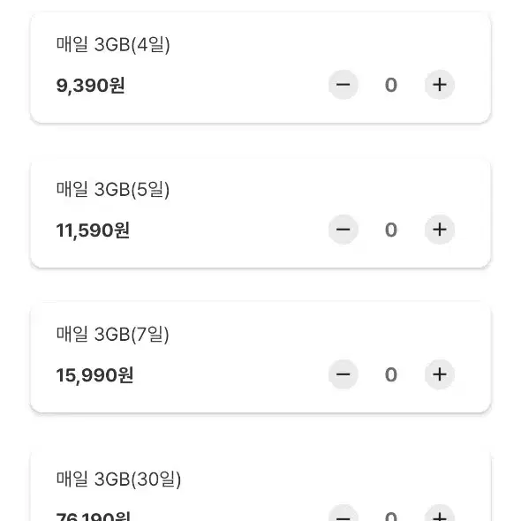This screenshot has height=521, width=521.
Task: Click the 9,390원 price label
Action: pyautogui.click(x=90, y=86)
